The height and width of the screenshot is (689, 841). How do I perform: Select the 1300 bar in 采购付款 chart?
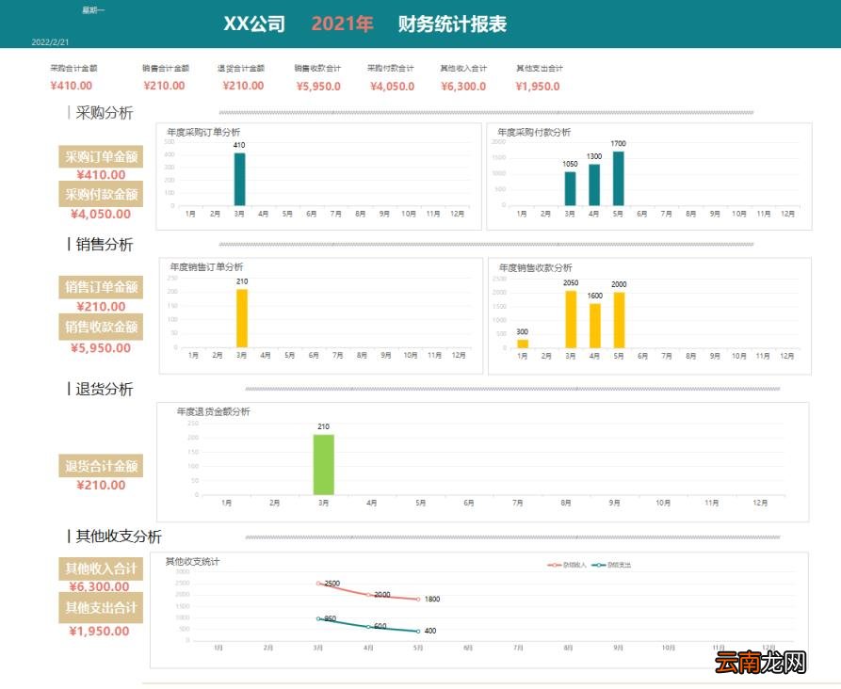pos(594,184)
